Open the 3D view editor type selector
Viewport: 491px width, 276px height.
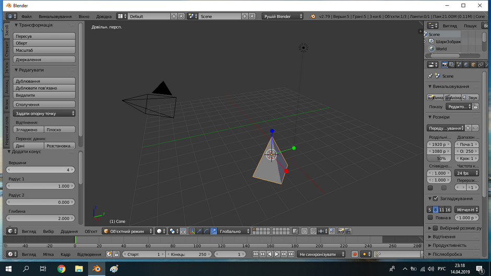12,231
